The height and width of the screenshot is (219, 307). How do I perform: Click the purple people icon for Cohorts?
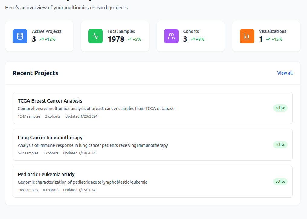click(171, 36)
